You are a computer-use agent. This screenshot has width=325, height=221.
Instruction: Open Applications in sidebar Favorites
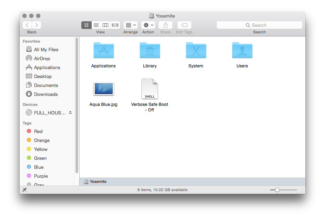pos(47,67)
